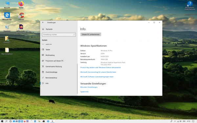Show hidden tray icons chevron

click(175, 121)
